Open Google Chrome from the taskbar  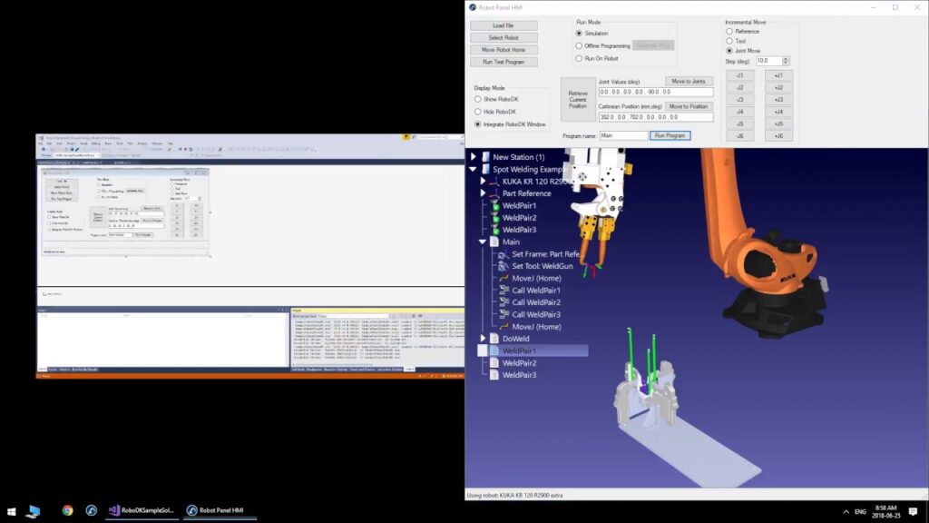(67, 510)
